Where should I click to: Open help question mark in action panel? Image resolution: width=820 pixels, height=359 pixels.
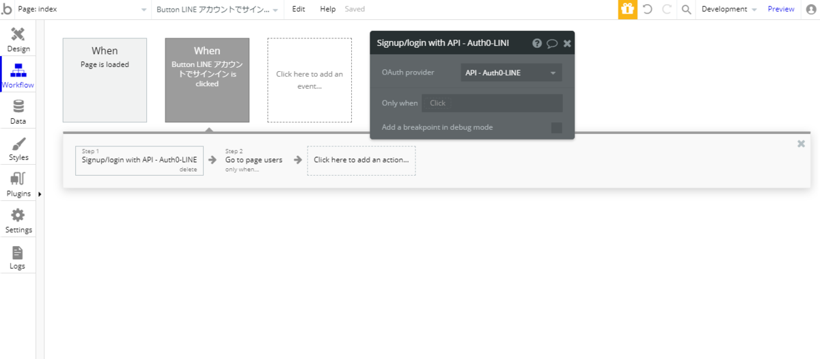[x=537, y=43]
